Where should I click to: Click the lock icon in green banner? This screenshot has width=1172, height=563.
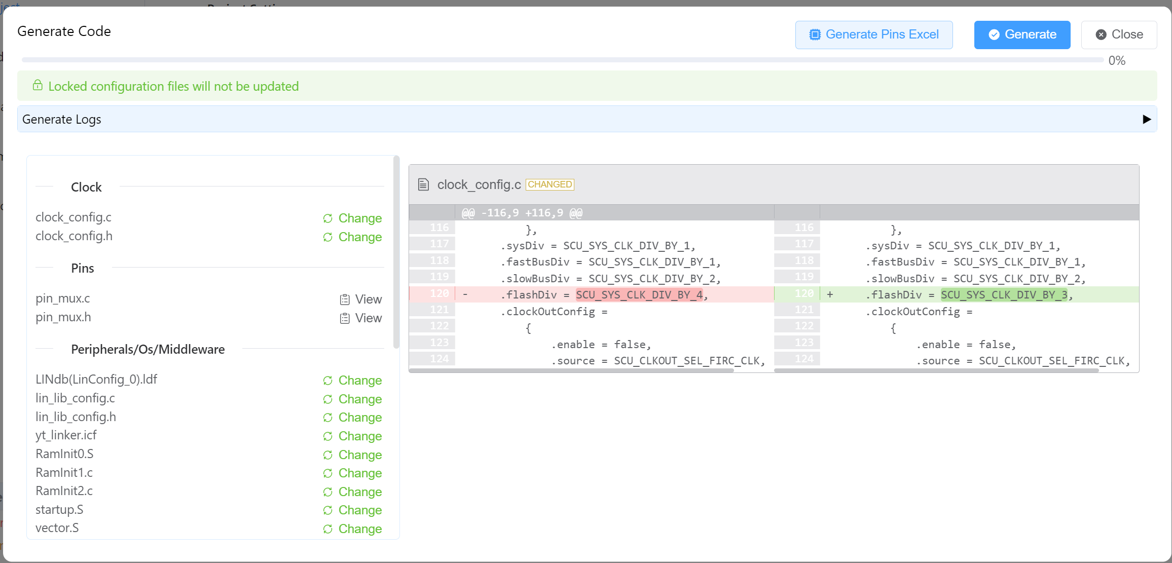(x=38, y=85)
